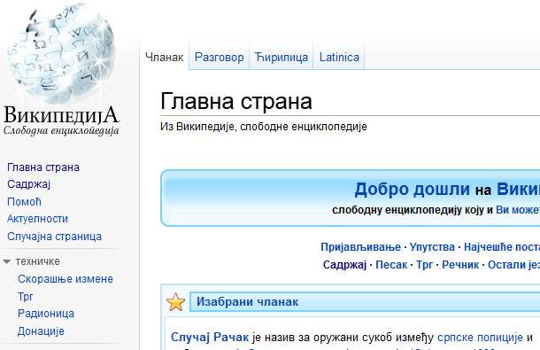Open the Упутства link
The height and width of the screenshot is (350, 540).
coord(432,247)
